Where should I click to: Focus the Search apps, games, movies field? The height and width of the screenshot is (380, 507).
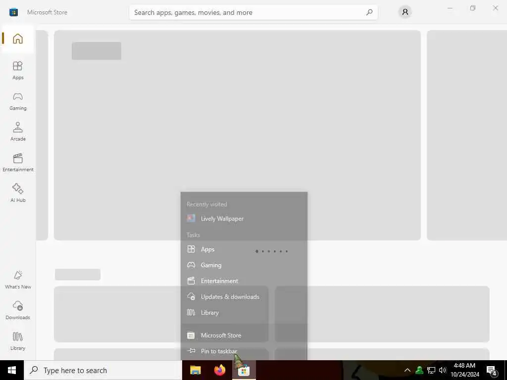[x=253, y=12]
